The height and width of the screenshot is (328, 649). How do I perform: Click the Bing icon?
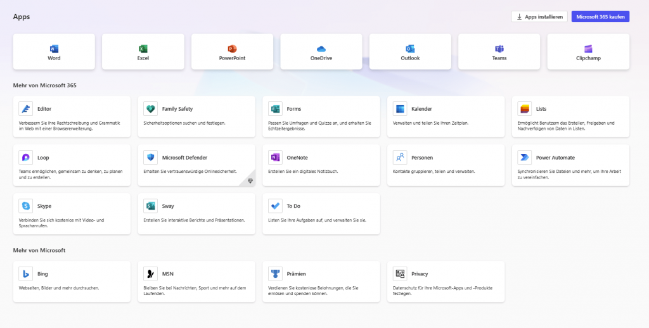click(25, 274)
